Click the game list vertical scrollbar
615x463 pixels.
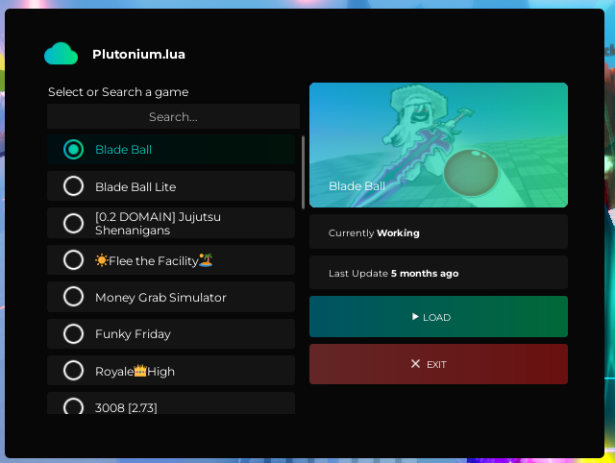click(x=304, y=173)
